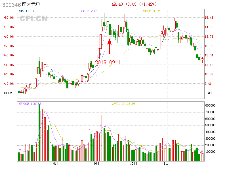The width and height of the screenshot is (227, 170).
Task: Select the MA5:11.87 indicator label
Action: pos(26,11)
